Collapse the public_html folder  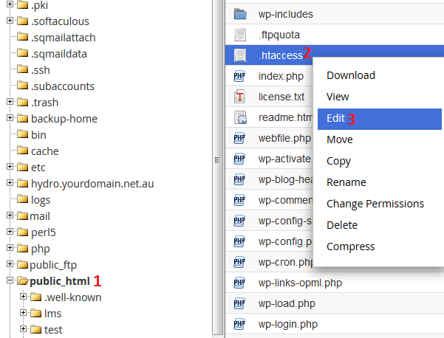10,280
